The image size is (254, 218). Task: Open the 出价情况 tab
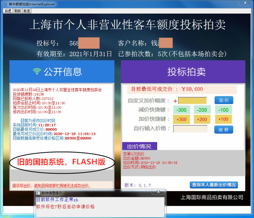pos(139,146)
